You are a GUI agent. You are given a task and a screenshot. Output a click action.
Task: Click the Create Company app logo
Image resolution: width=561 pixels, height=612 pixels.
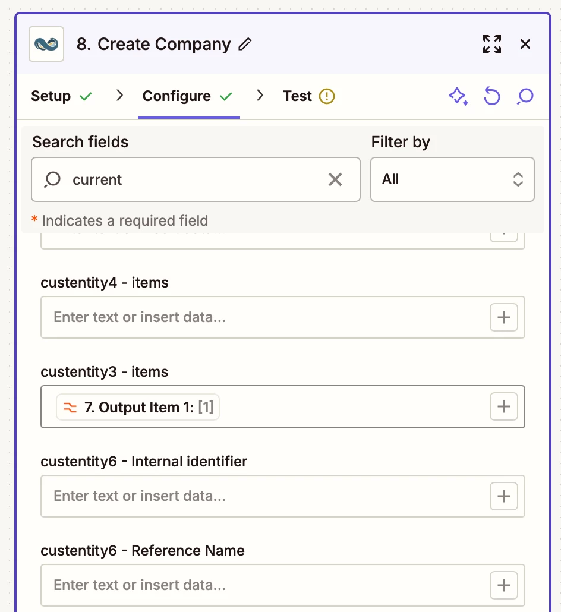(x=46, y=44)
